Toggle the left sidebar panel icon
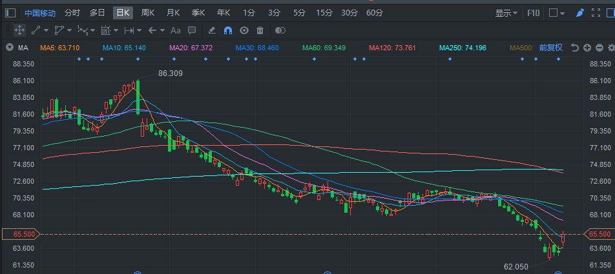 [10, 13]
